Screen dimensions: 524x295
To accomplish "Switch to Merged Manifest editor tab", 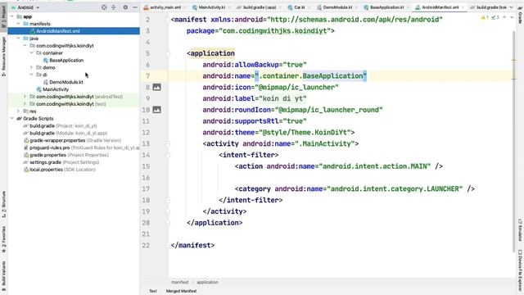I will [x=181, y=291].
